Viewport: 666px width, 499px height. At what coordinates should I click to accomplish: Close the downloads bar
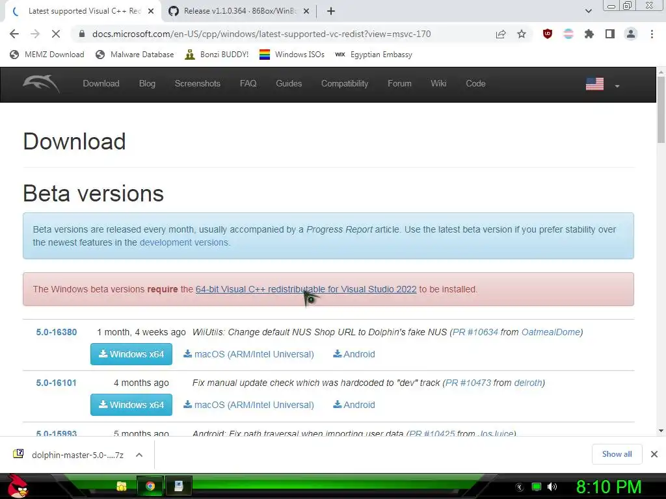(x=654, y=454)
